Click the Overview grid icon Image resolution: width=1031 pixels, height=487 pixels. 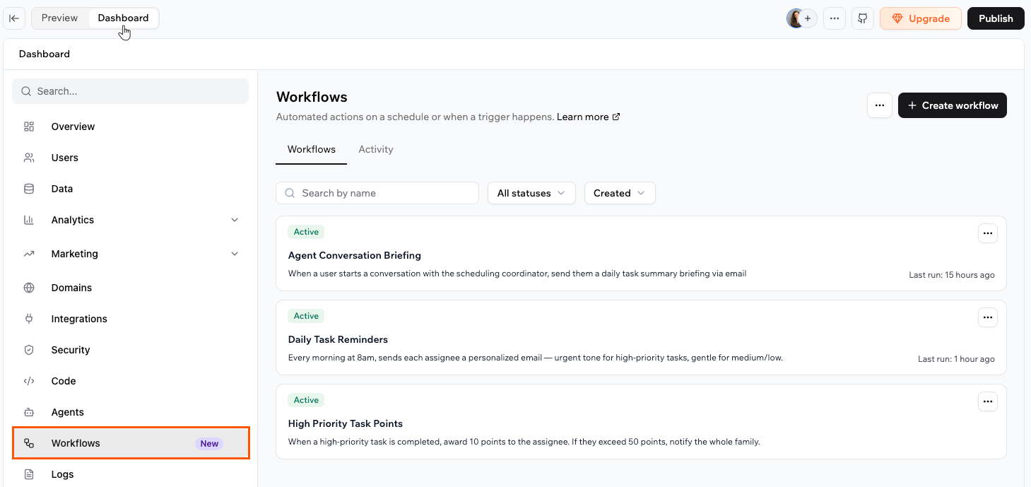29,127
